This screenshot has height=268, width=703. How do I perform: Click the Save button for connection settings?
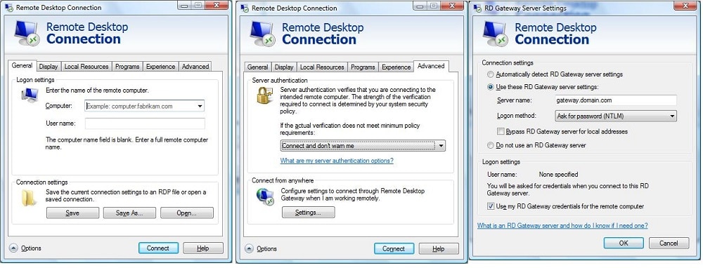(x=72, y=213)
